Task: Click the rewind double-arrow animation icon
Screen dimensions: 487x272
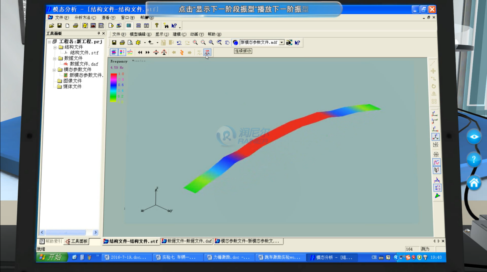Action: click(140, 52)
